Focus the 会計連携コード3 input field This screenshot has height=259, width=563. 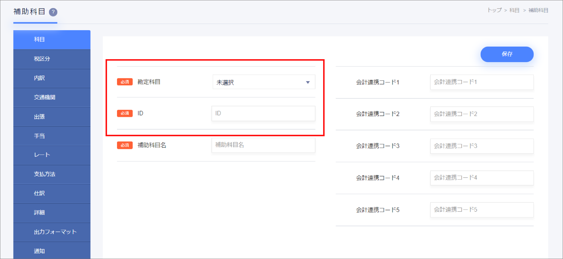coord(481,146)
